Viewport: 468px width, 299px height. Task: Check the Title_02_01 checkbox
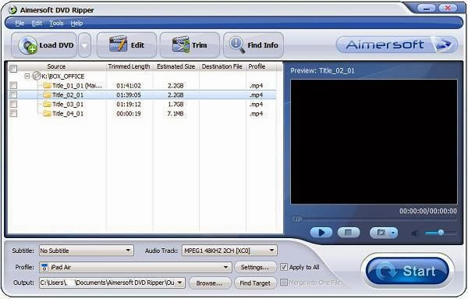pos(13,95)
